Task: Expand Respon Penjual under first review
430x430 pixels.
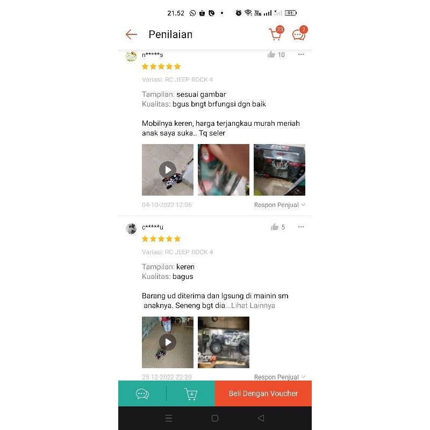Action: tap(279, 205)
